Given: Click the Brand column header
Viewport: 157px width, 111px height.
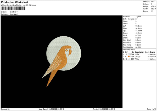Looking at the screenshot, I should (153, 52).
